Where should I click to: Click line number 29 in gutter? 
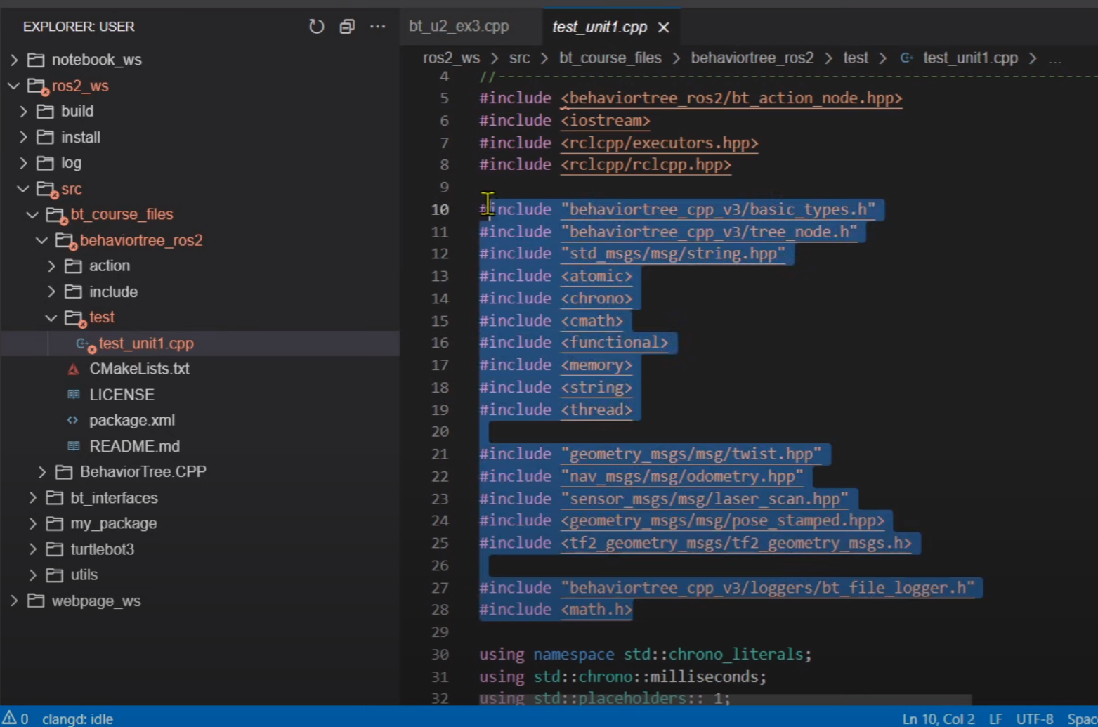coord(440,631)
